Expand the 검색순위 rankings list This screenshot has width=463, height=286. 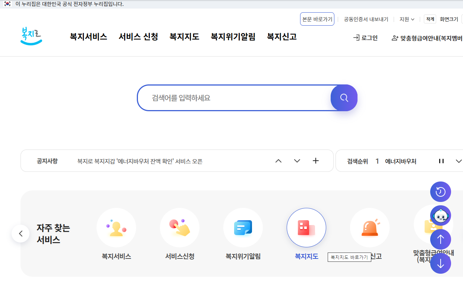459,161
